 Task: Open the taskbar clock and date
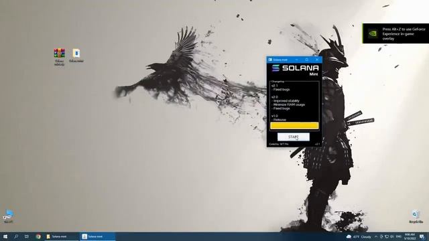(410, 236)
